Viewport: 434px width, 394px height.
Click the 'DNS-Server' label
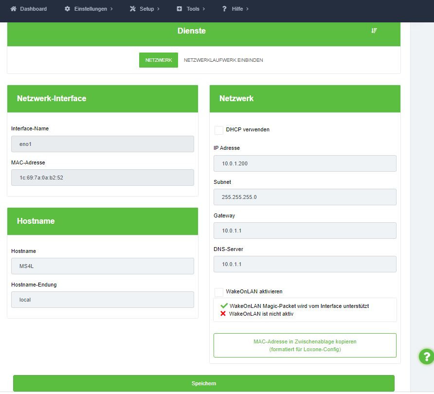pos(228,249)
